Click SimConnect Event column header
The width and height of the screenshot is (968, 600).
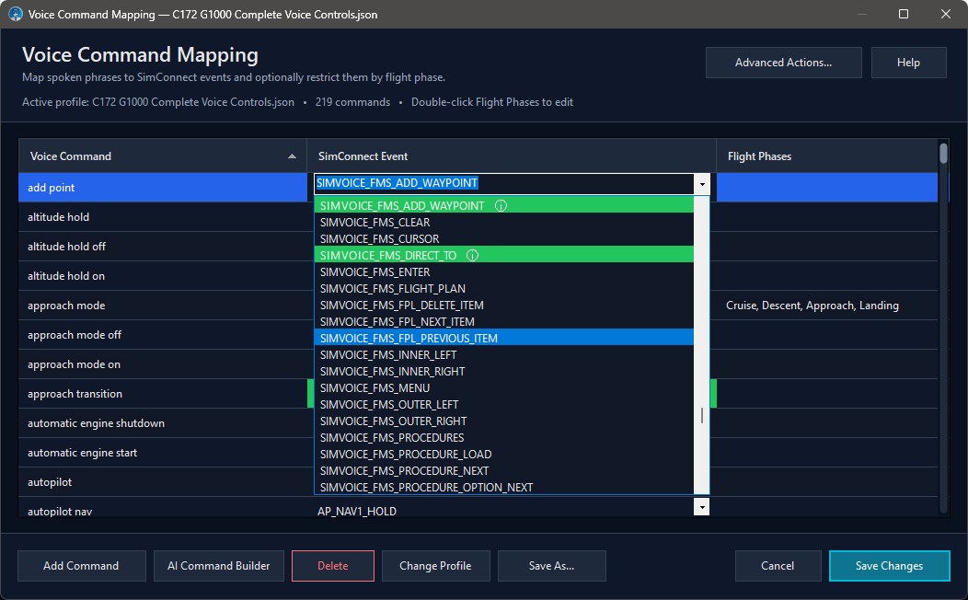[x=512, y=156]
